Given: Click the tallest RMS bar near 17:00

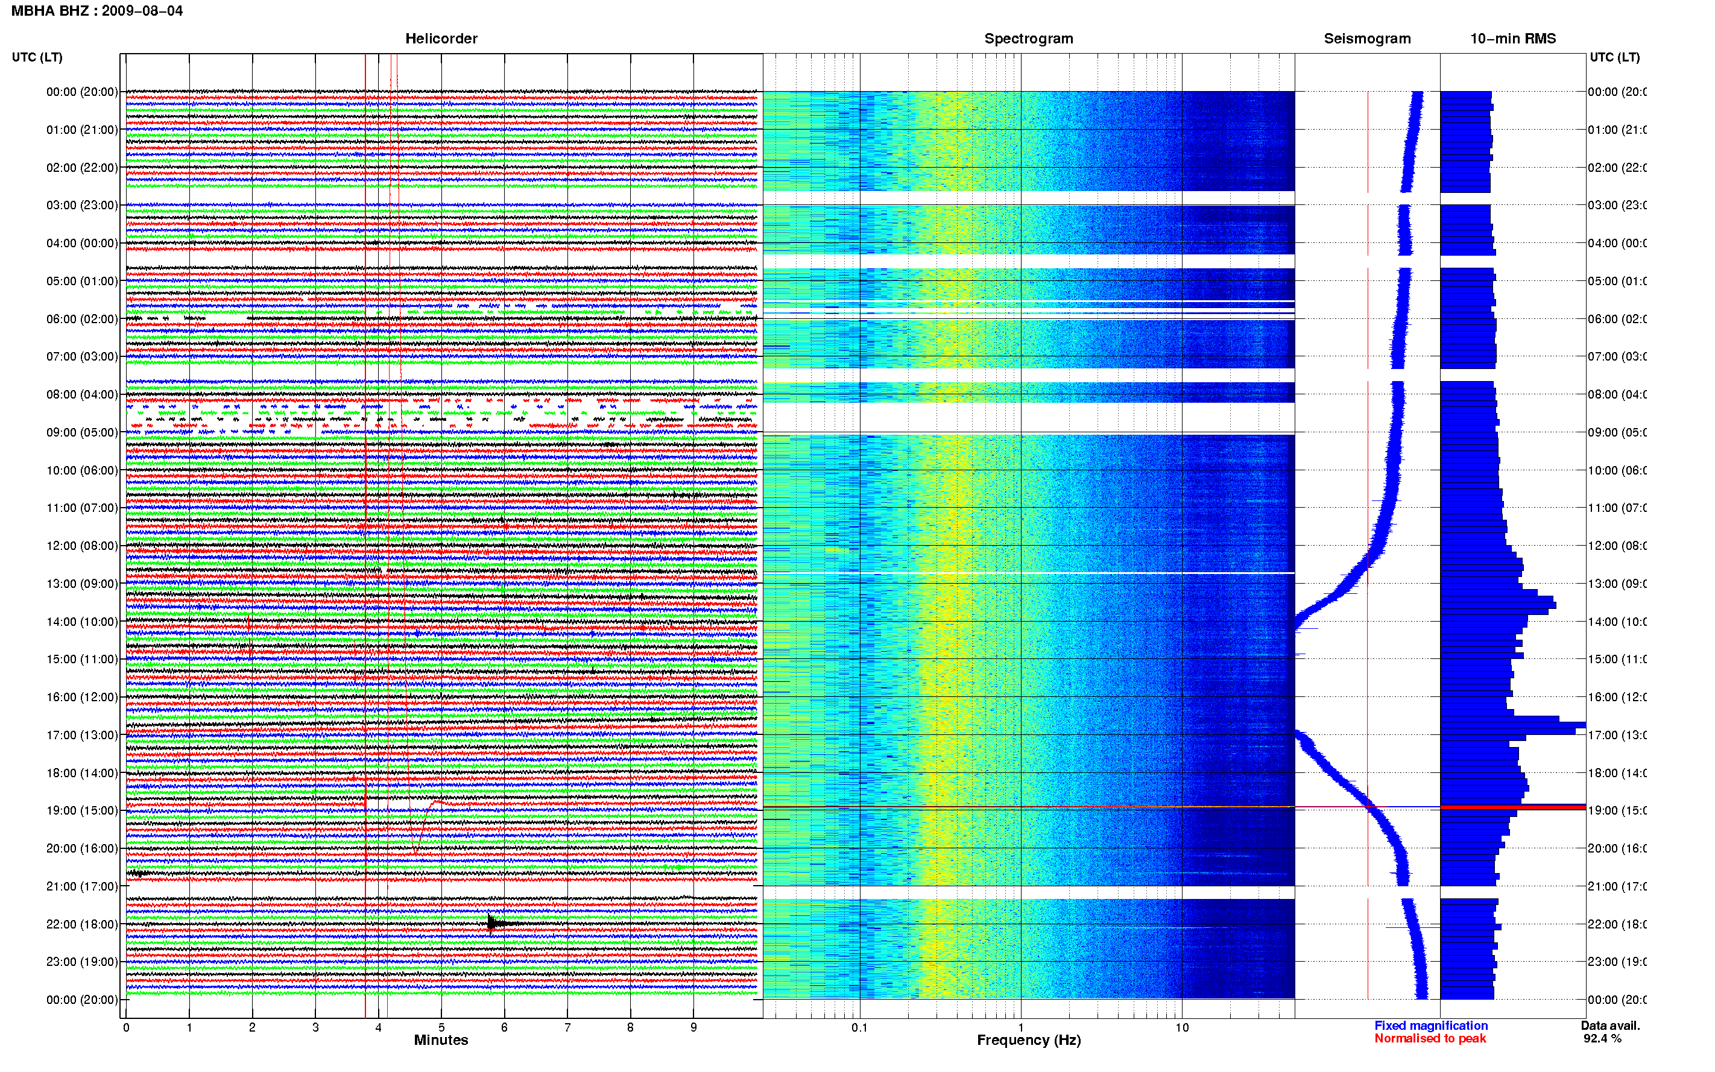Looking at the screenshot, I should coord(1512,725).
